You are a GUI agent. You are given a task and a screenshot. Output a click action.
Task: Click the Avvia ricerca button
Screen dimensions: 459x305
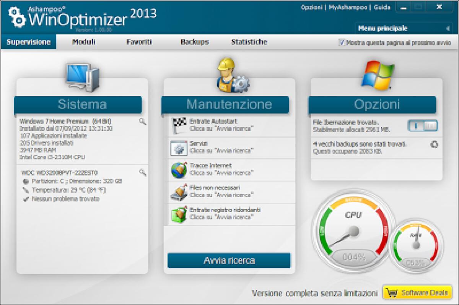tap(230, 261)
